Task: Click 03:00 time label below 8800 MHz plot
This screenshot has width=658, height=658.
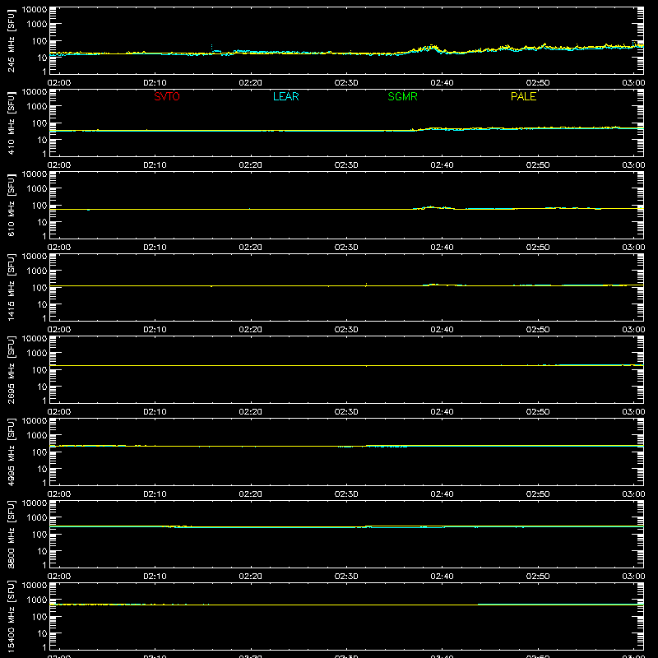Action: (x=633, y=577)
